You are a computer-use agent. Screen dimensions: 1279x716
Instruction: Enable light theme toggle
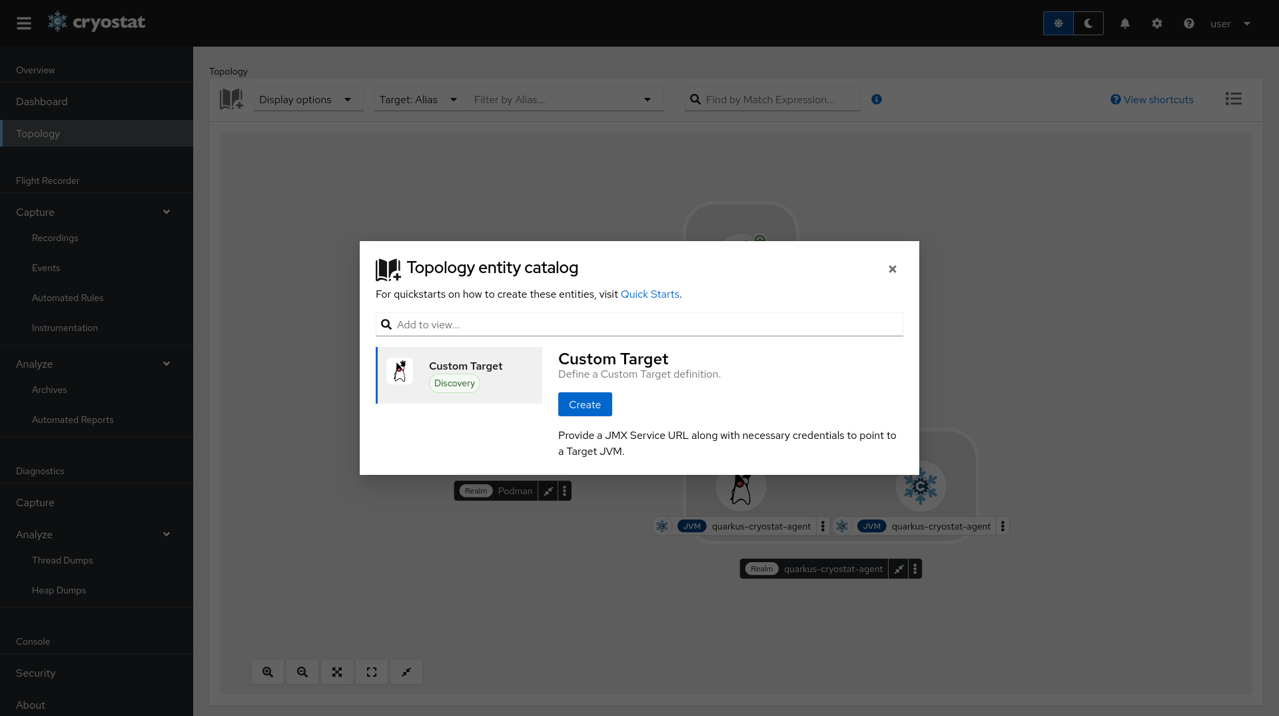tap(1059, 23)
